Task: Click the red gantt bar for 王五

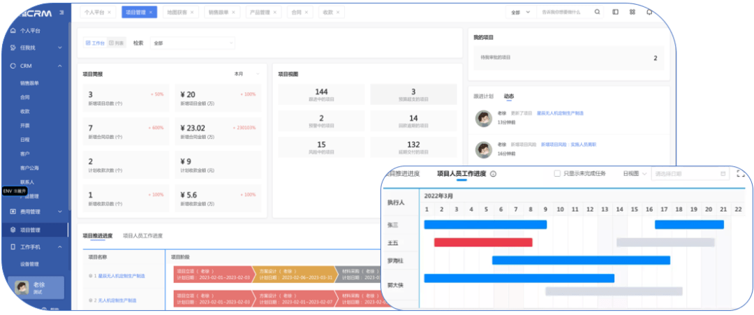Action: (483, 242)
